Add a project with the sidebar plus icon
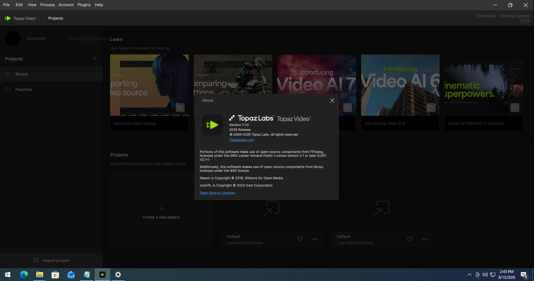This screenshot has height=281, width=534. click(95, 59)
